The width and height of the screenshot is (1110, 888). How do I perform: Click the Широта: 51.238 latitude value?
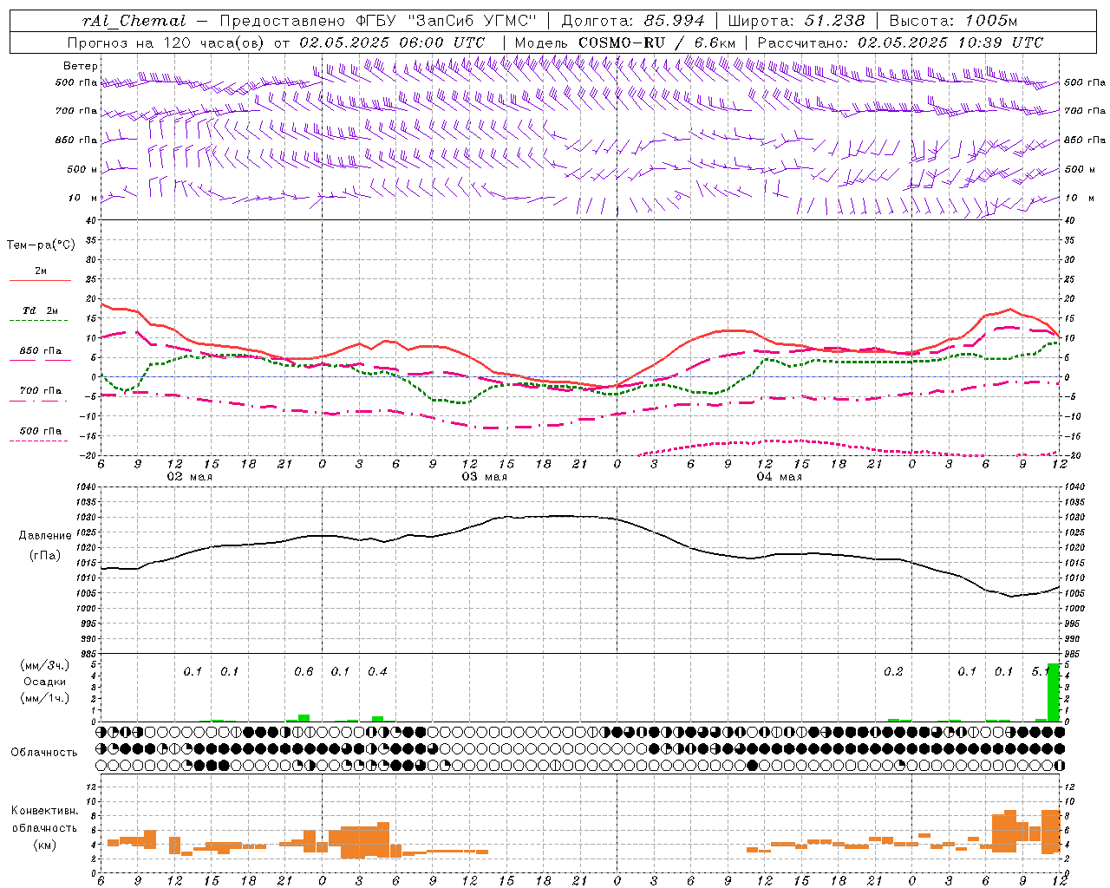coord(796,21)
